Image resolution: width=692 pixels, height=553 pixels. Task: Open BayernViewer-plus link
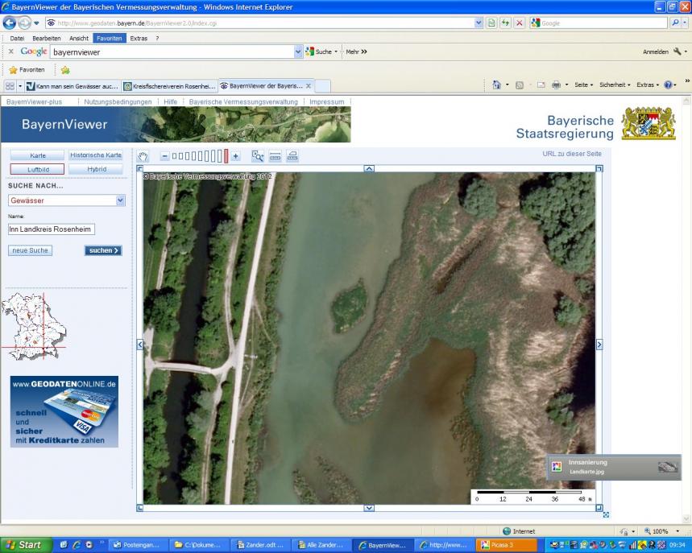coord(35,102)
